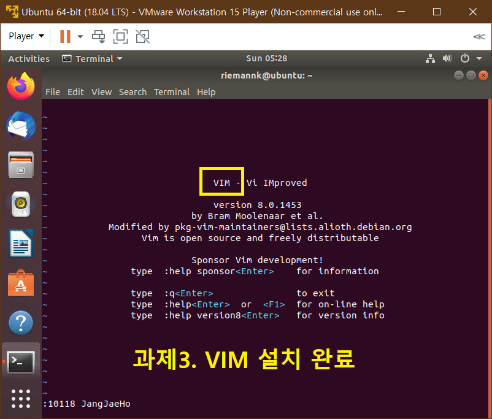Minimize the riemannk@ubuntu terminal window
492x419 pixels.
coord(458,75)
